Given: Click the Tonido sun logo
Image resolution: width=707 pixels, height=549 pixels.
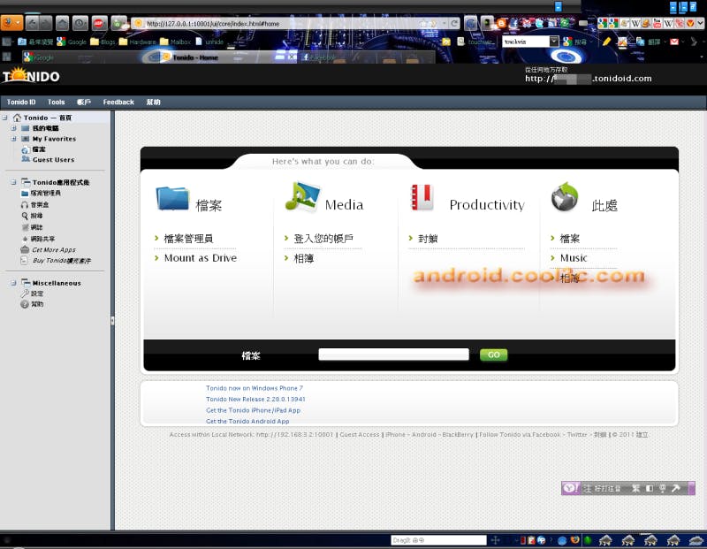Looking at the screenshot, I should (x=31, y=76).
